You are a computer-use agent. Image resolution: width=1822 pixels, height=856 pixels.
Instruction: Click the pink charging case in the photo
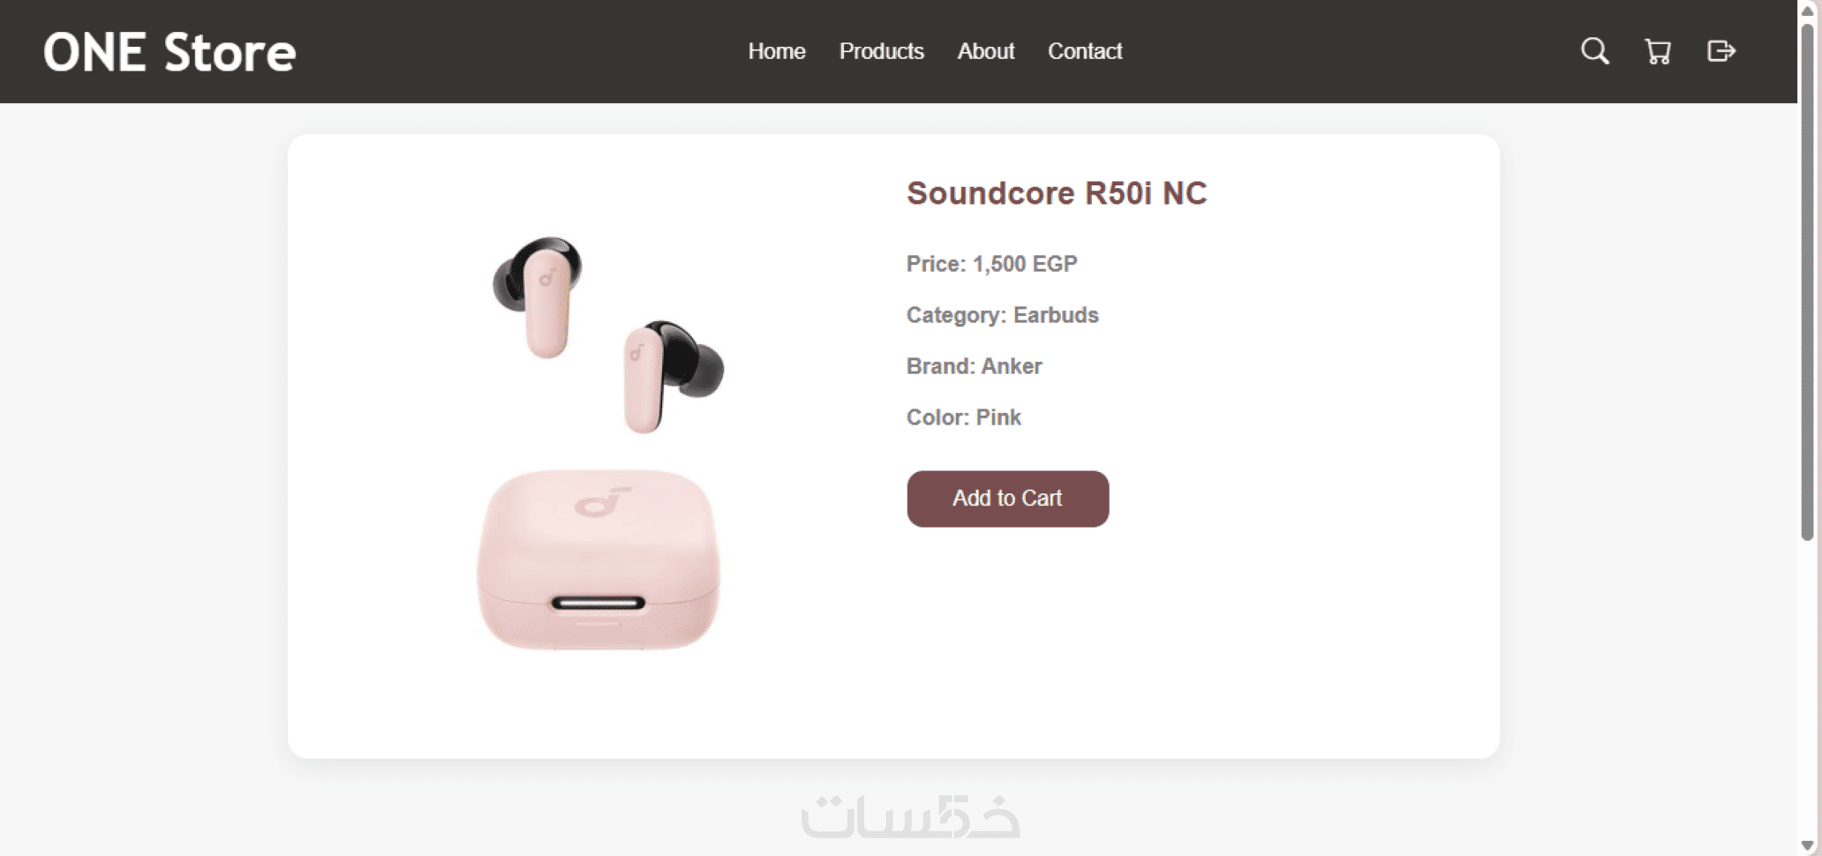coord(599,559)
